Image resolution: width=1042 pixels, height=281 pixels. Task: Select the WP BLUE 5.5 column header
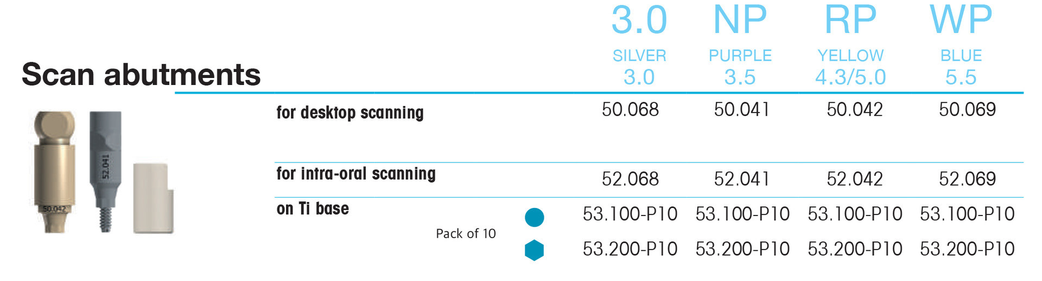[x=961, y=45]
